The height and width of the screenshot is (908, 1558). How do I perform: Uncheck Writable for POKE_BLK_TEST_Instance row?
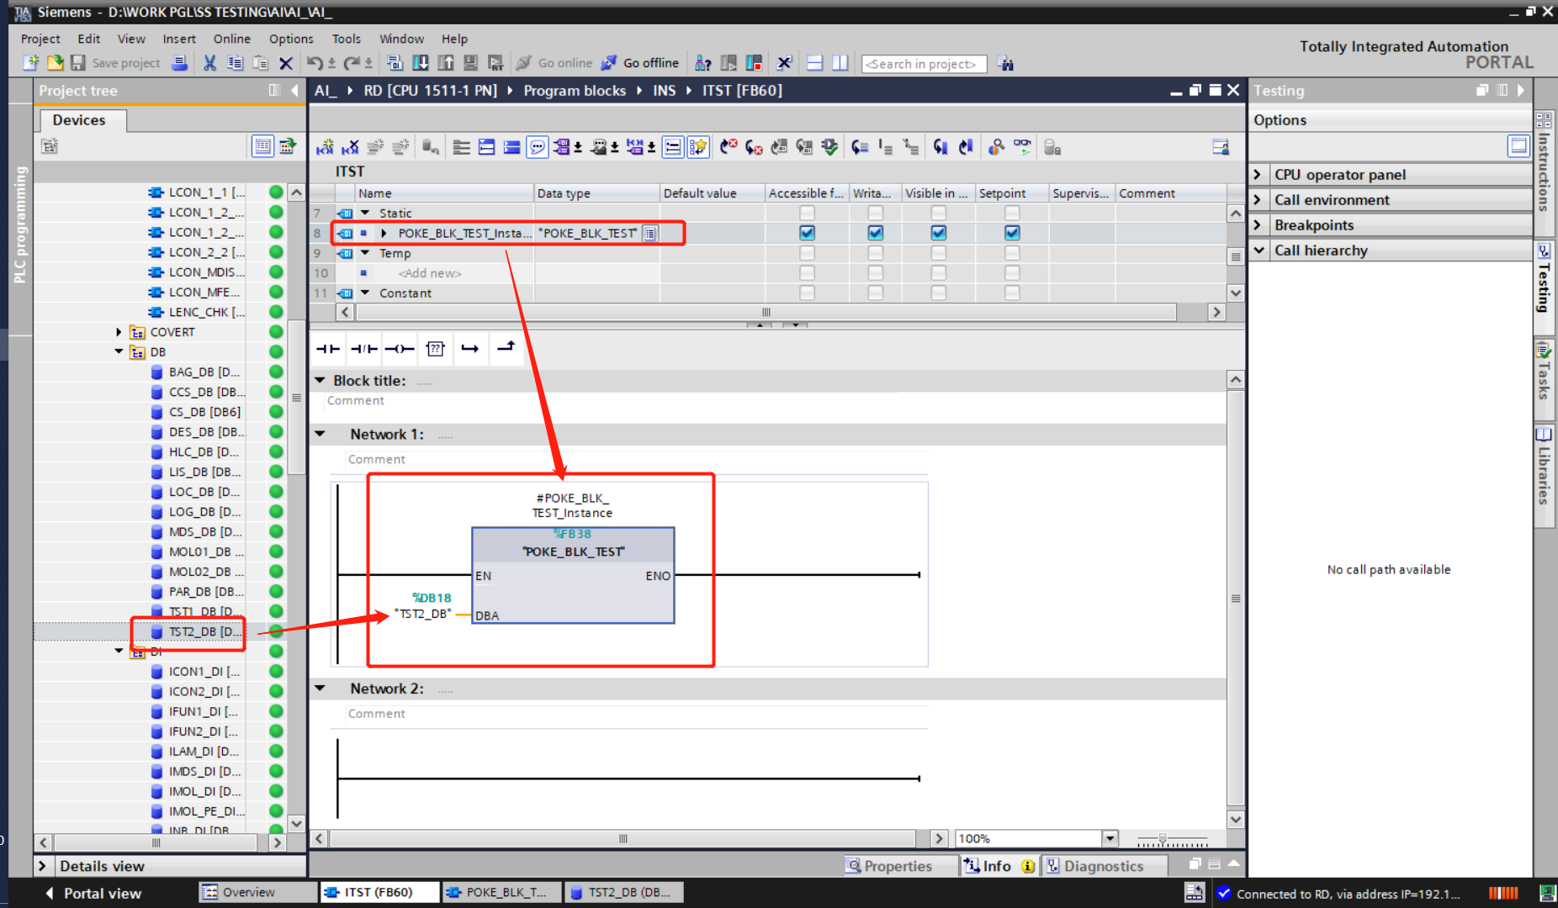pos(876,233)
